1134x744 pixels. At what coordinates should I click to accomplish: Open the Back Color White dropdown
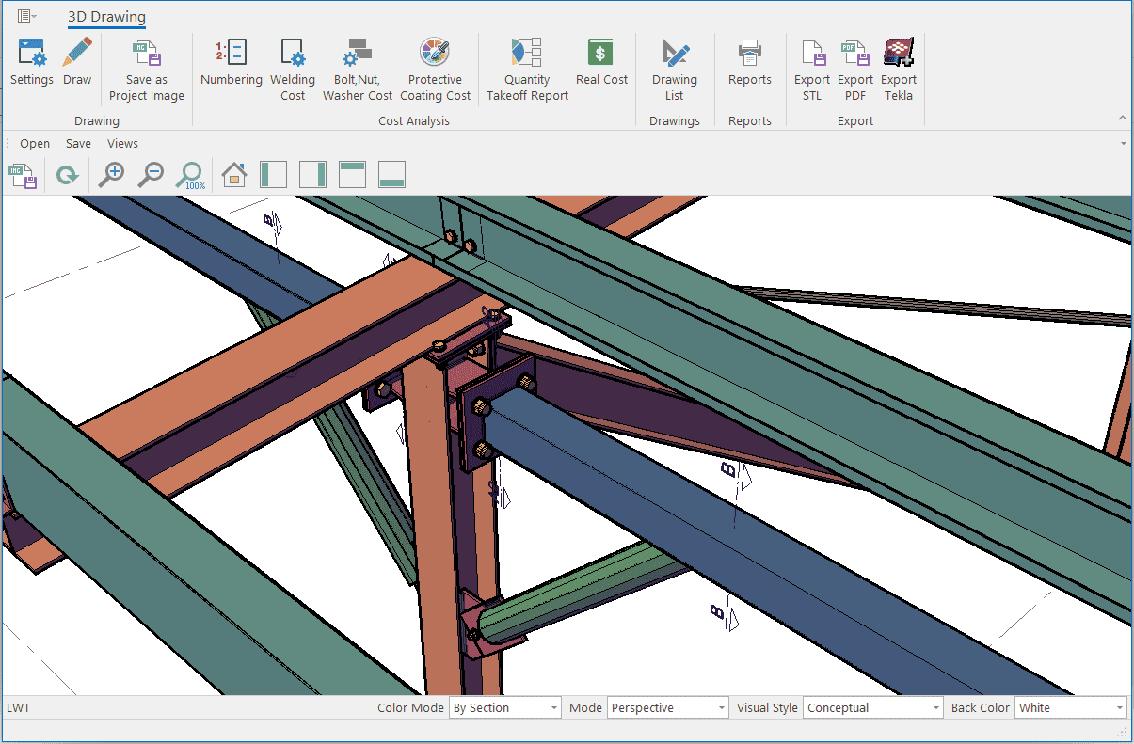[1119, 708]
